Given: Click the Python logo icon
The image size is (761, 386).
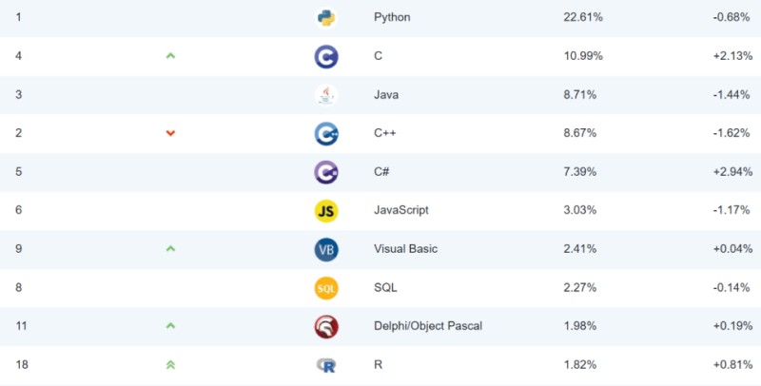Looking at the screenshot, I should [326, 18].
